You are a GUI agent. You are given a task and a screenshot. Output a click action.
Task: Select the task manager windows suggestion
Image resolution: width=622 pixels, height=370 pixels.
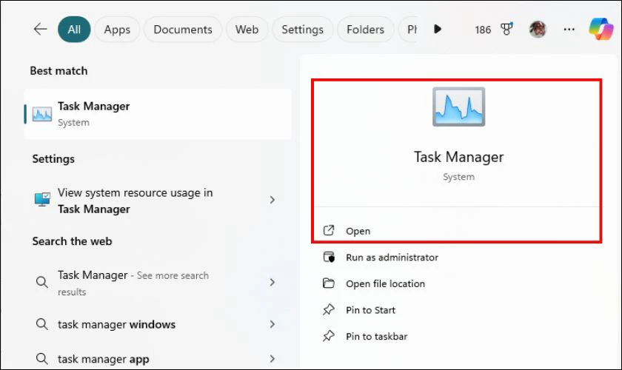tap(158, 324)
